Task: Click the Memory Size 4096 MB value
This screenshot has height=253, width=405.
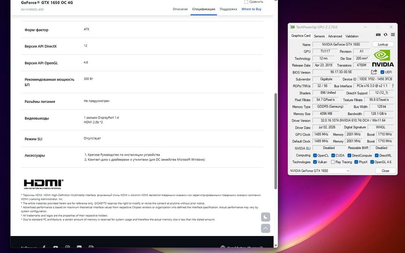Action: coord(326,113)
